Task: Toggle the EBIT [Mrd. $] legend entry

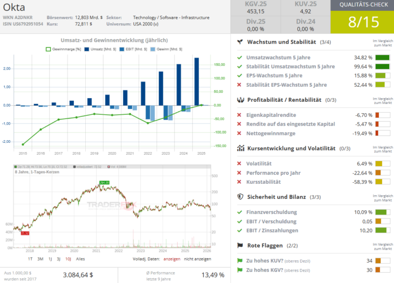Action: point(132,49)
